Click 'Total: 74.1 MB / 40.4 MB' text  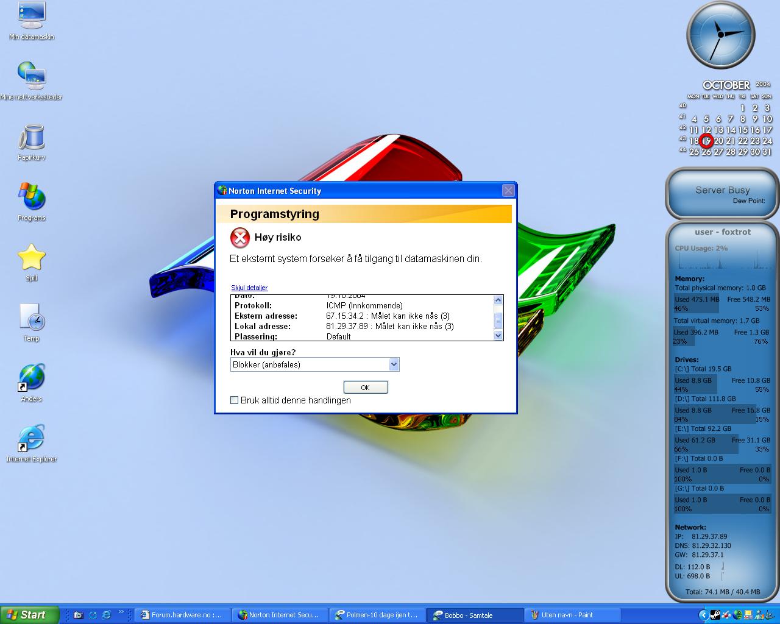[723, 592]
